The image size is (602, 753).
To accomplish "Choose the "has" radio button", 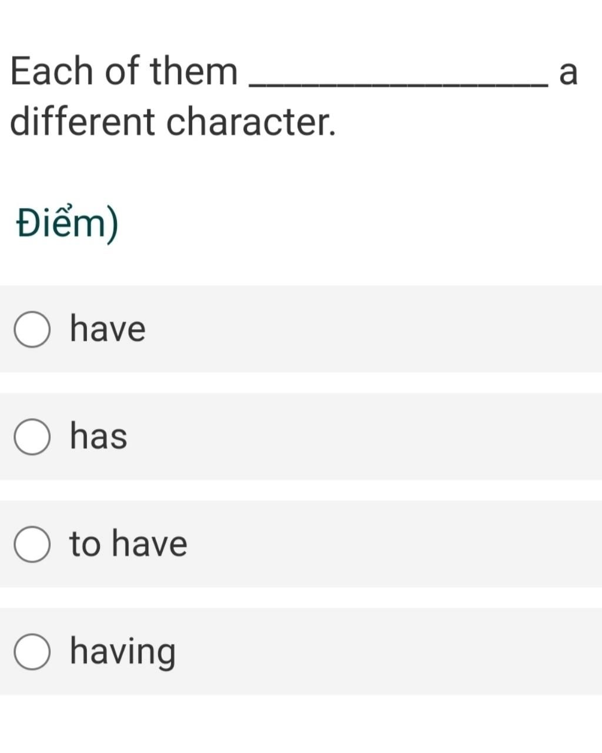I will click(32, 437).
